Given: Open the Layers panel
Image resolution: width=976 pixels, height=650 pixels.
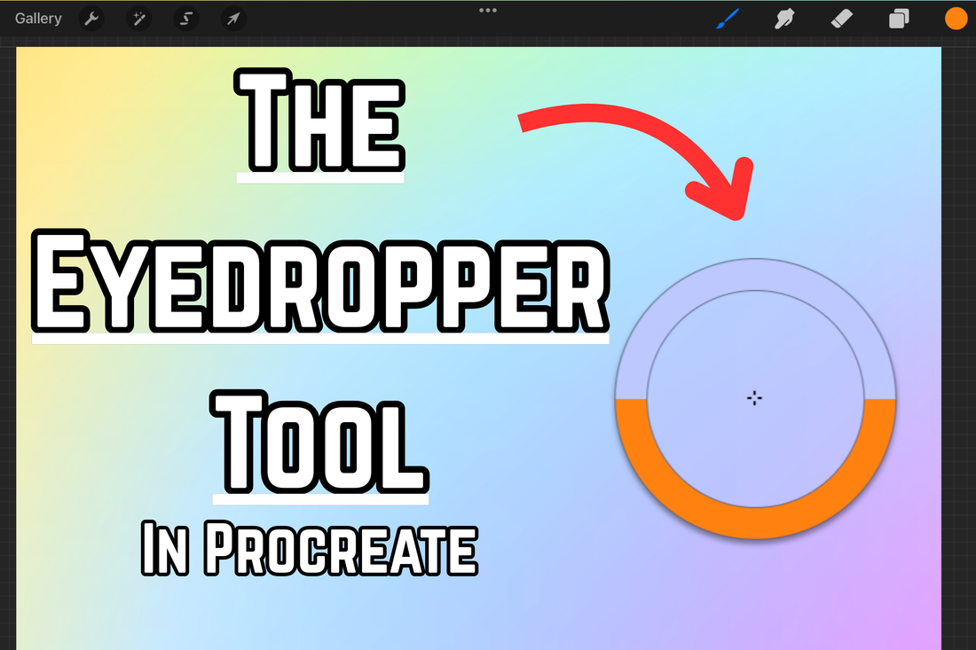Looking at the screenshot, I should [x=899, y=19].
